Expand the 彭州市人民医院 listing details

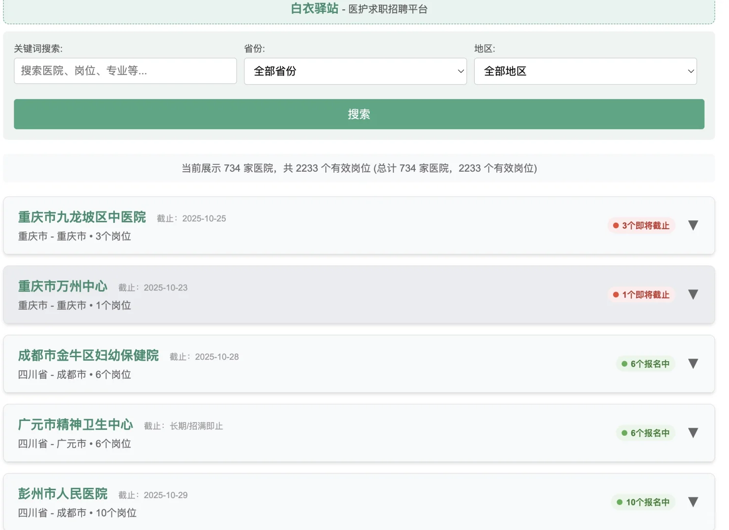(x=693, y=502)
